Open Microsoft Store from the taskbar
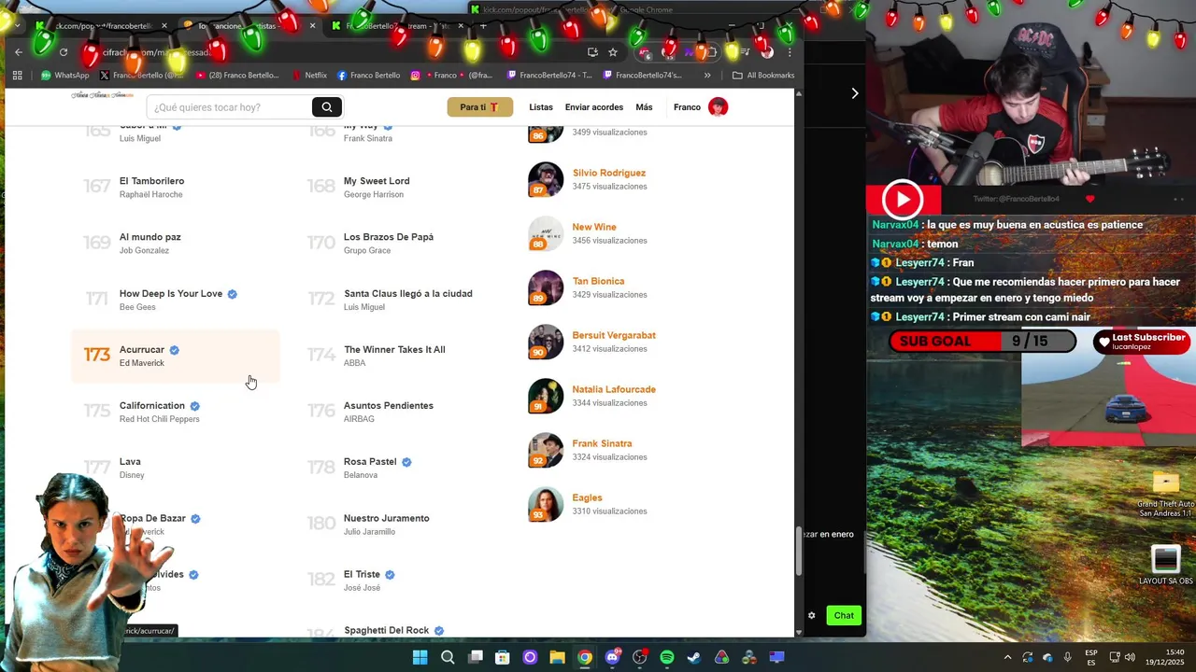This screenshot has height=672, width=1196. click(x=503, y=658)
